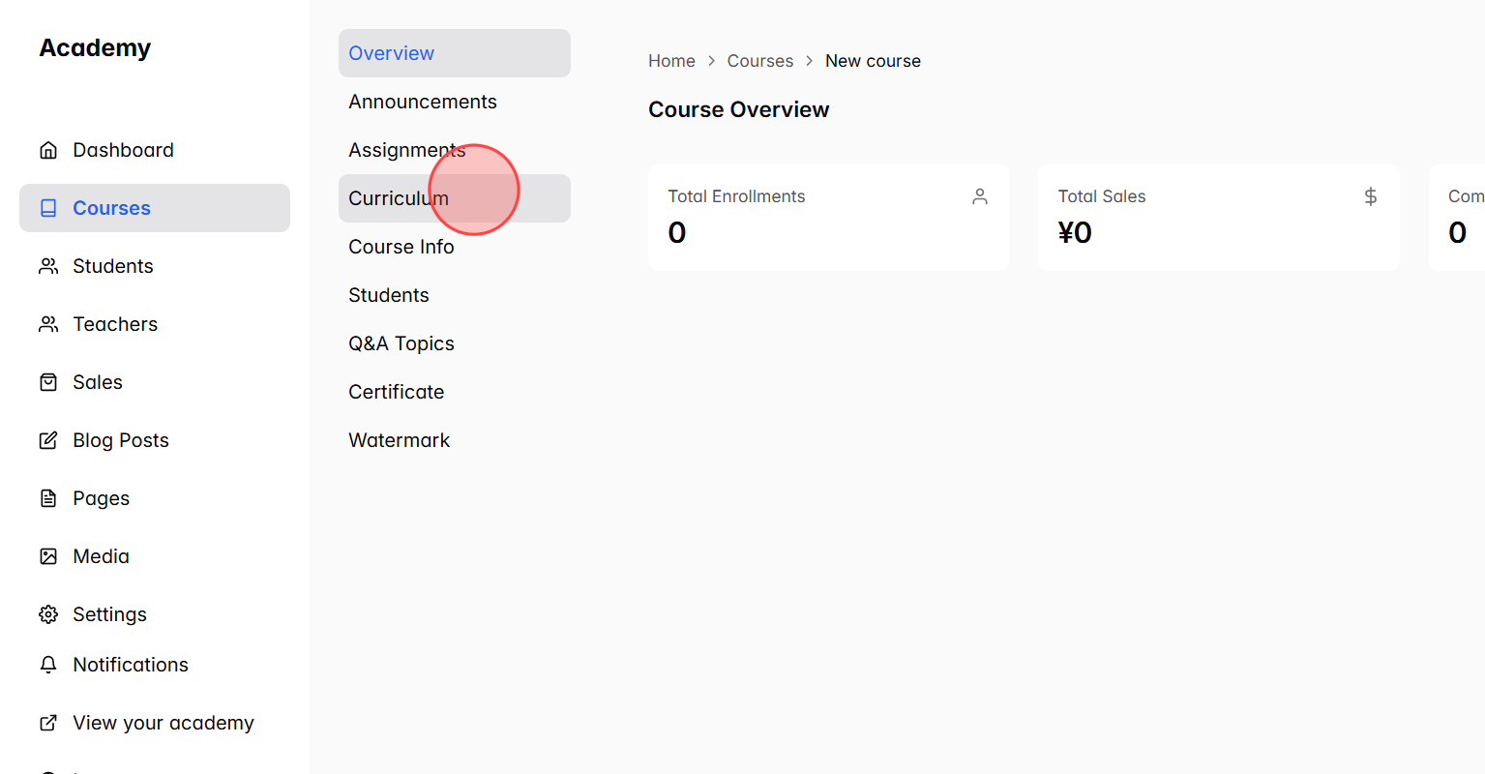The width and height of the screenshot is (1485, 774).
Task: Open Settings via the gear icon
Action: tap(48, 613)
